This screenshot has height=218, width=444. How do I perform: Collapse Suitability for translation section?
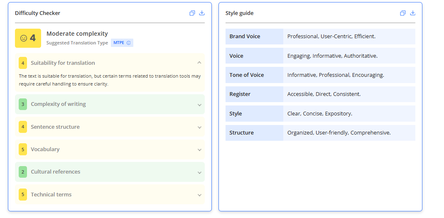(x=199, y=63)
